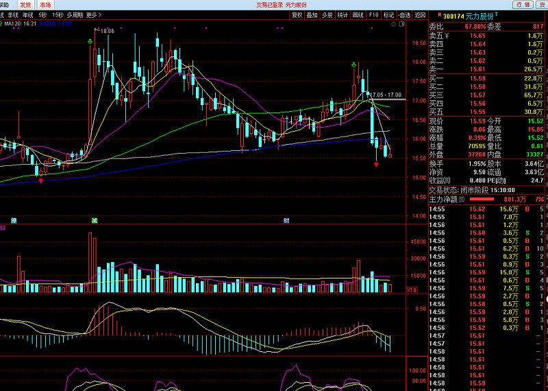This screenshot has width=548, height=391.
Task: Click the 行情 button at top right
Action: click(523, 4)
